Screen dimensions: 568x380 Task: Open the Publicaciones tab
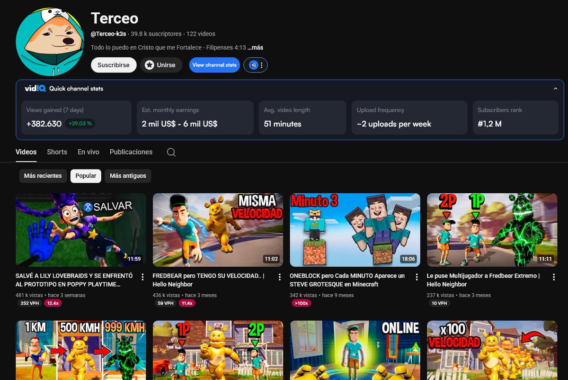131,152
